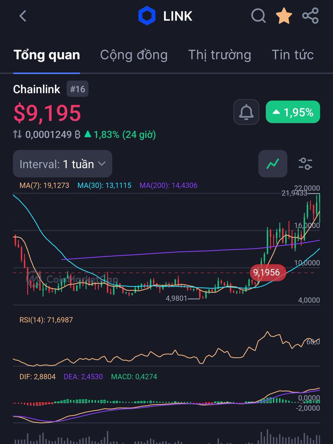The image size is (333, 444).
Task: Go to Tin tức tab
Action: (293, 55)
